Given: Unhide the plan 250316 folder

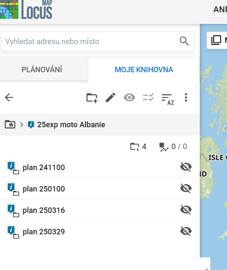Looking at the screenshot, I should (x=186, y=210).
